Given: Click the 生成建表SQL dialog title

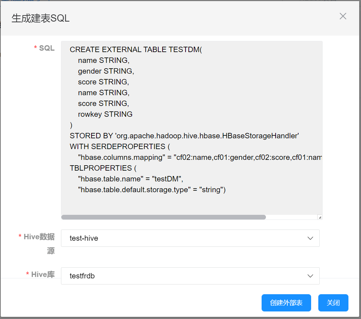Looking at the screenshot, I should (x=41, y=18).
